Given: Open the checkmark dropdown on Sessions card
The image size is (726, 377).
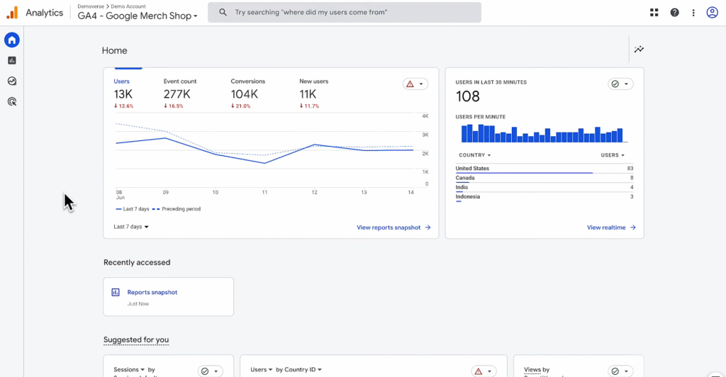Looking at the screenshot, I should 210,371.
